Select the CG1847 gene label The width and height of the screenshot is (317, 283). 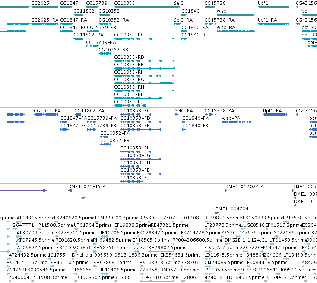tap(69, 3)
